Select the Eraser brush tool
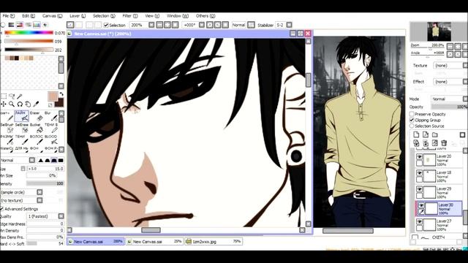Viewport: 468px width, 263px height. pos(36,116)
